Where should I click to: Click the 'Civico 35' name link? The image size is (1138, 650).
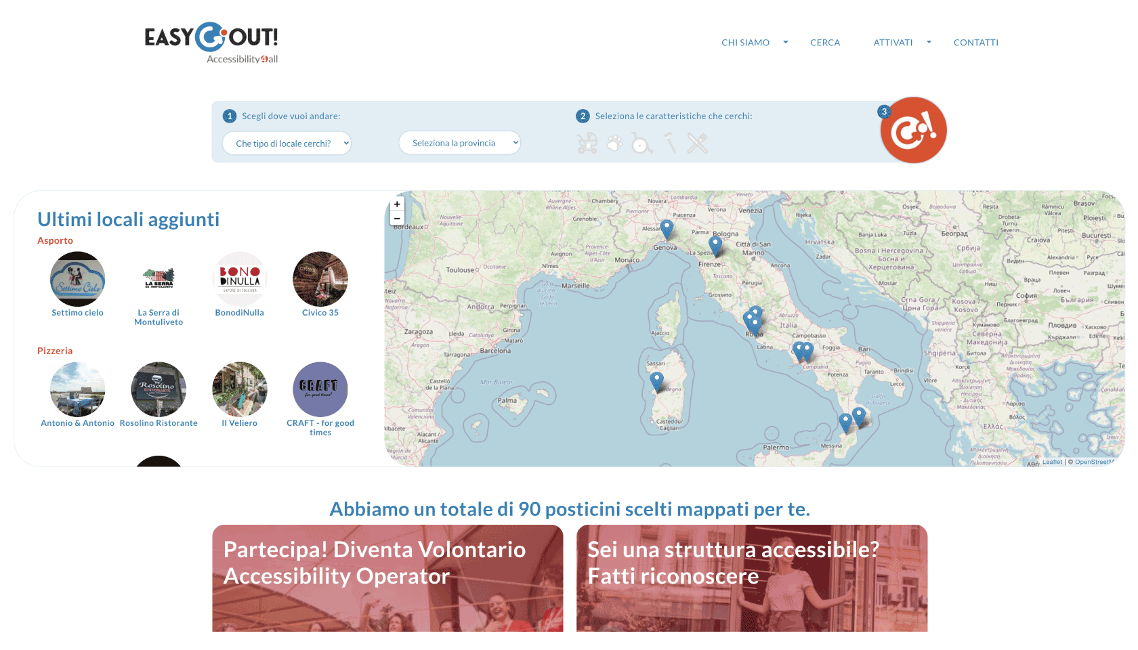coord(320,313)
